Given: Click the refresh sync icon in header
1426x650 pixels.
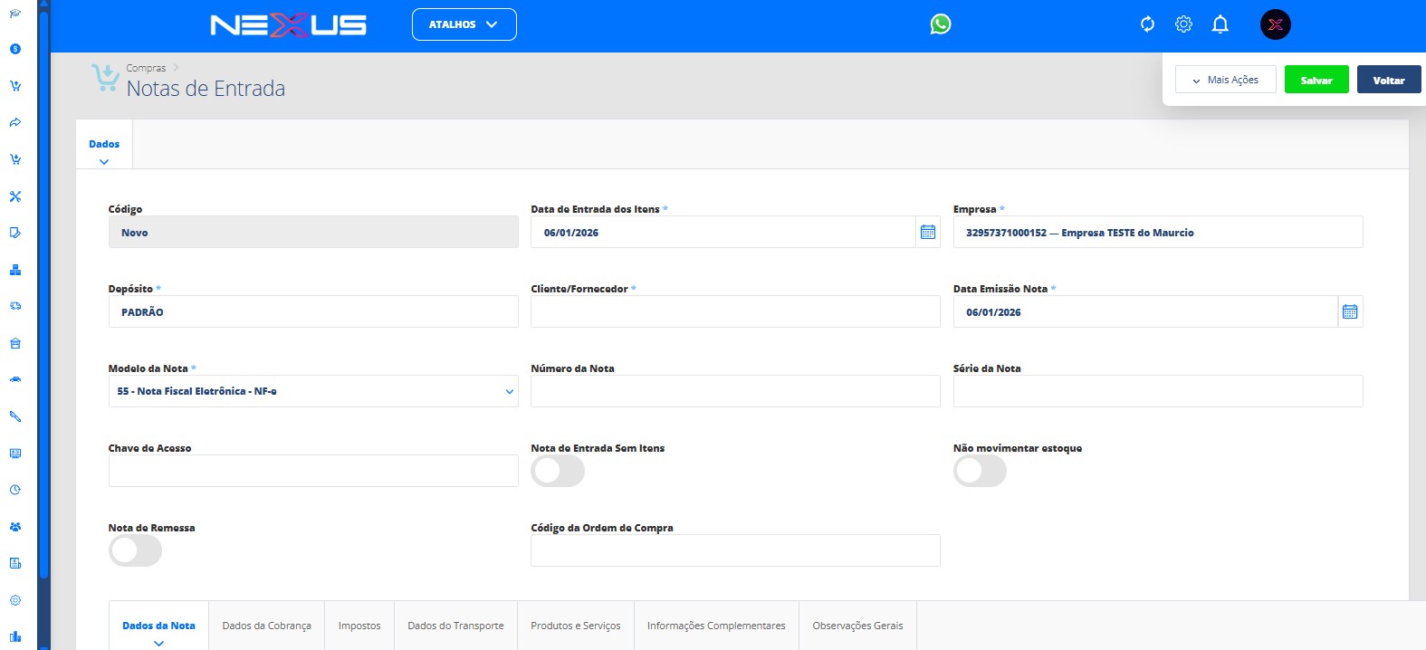Looking at the screenshot, I should click(1147, 24).
